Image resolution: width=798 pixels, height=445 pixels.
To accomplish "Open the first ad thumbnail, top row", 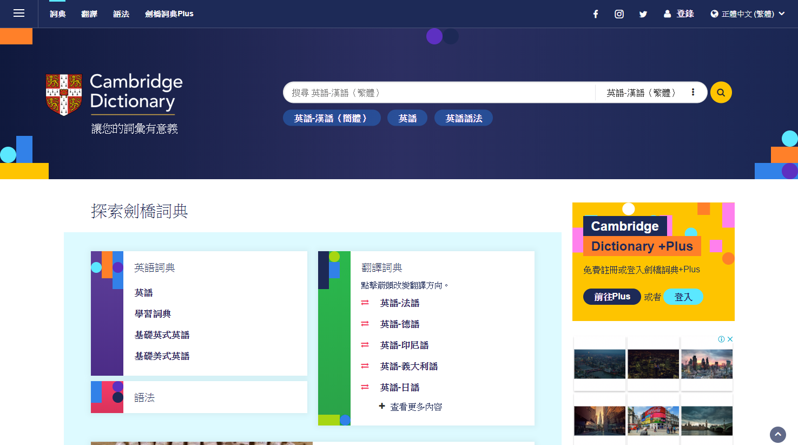I will [x=599, y=364].
